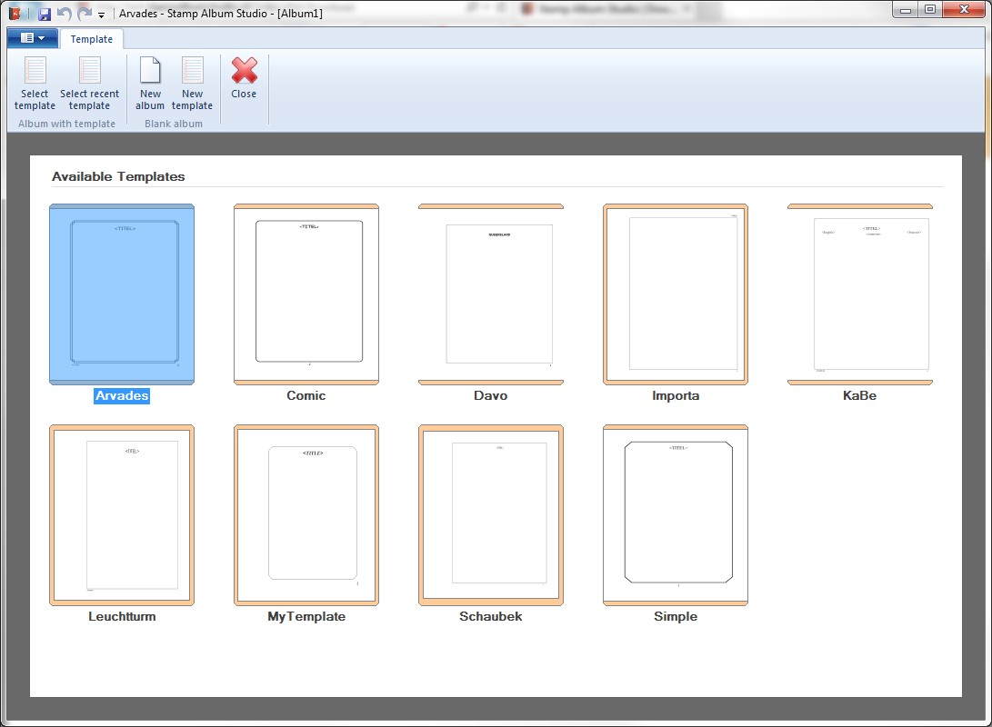This screenshot has height=727, width=992.
Task: Click the Stamp Album Studio app icon
Action: (x=15, y=14)
